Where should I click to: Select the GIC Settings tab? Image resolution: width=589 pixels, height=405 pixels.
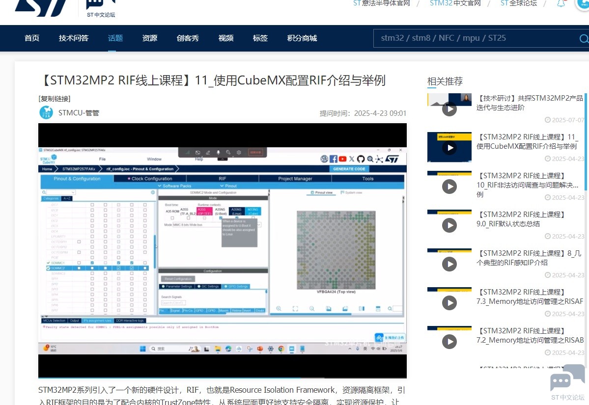(208, 286)
